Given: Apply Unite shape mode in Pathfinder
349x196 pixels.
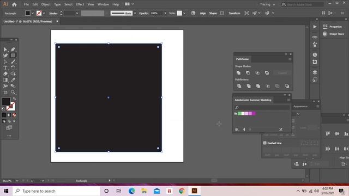Looking at the screenshot, I should pyautogui.click(x=238, y=73).
